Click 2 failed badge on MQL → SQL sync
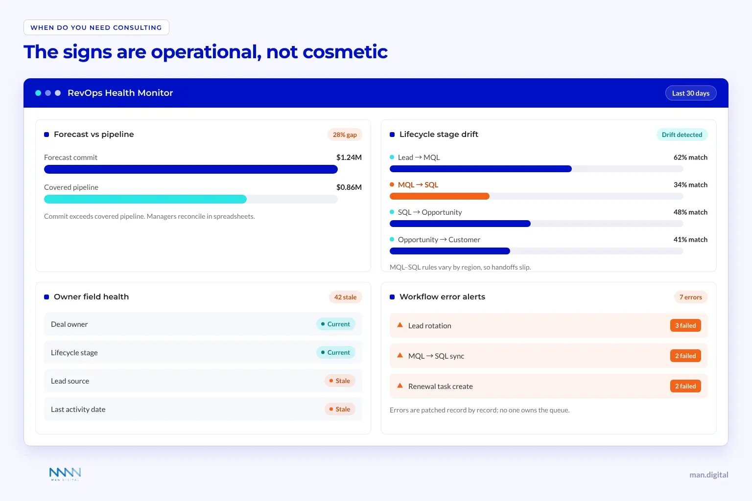752x501 pixels. (685, 356)
